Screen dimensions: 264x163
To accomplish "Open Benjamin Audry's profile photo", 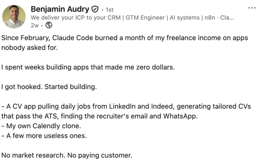I will 14,16.
